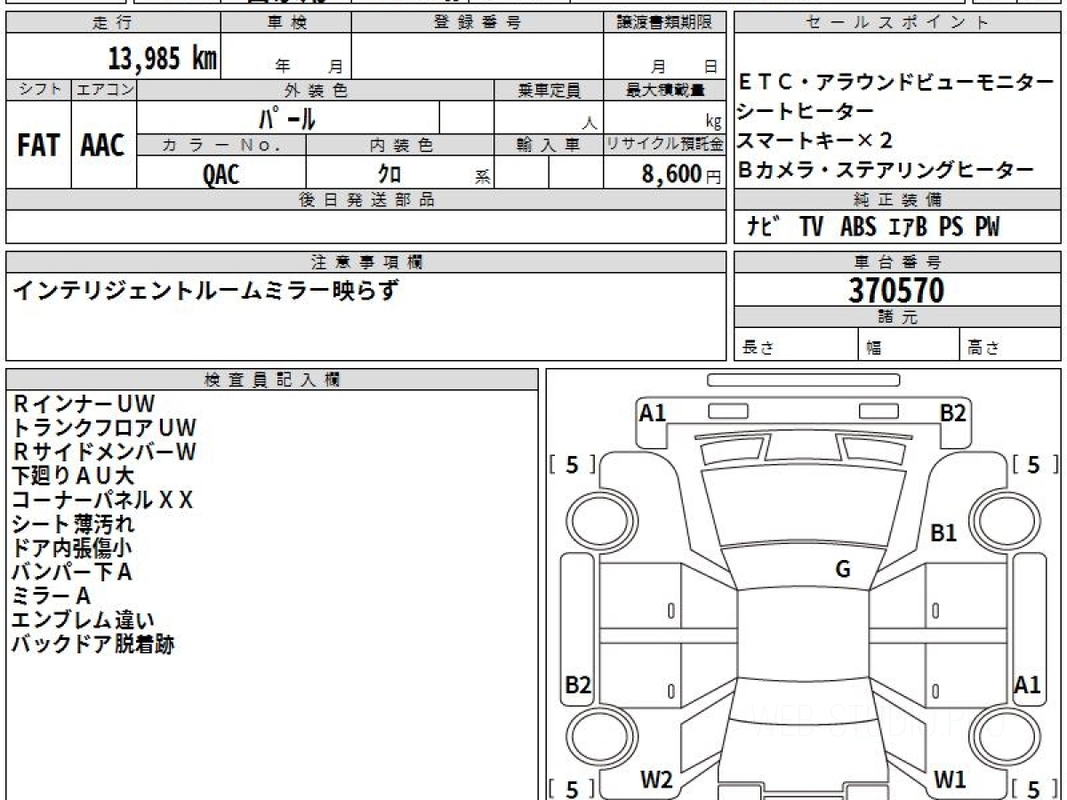Click the ABS item in 純正装備 row
Image resolution: width=1067 pixels, height=800 pixels.
point(858,228)
